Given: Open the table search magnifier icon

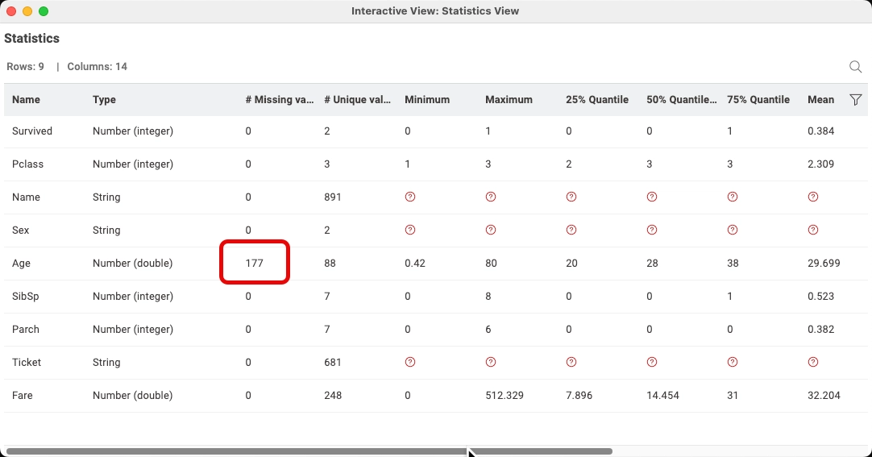Looking at the screenshot, I should (x=855, y=67).
